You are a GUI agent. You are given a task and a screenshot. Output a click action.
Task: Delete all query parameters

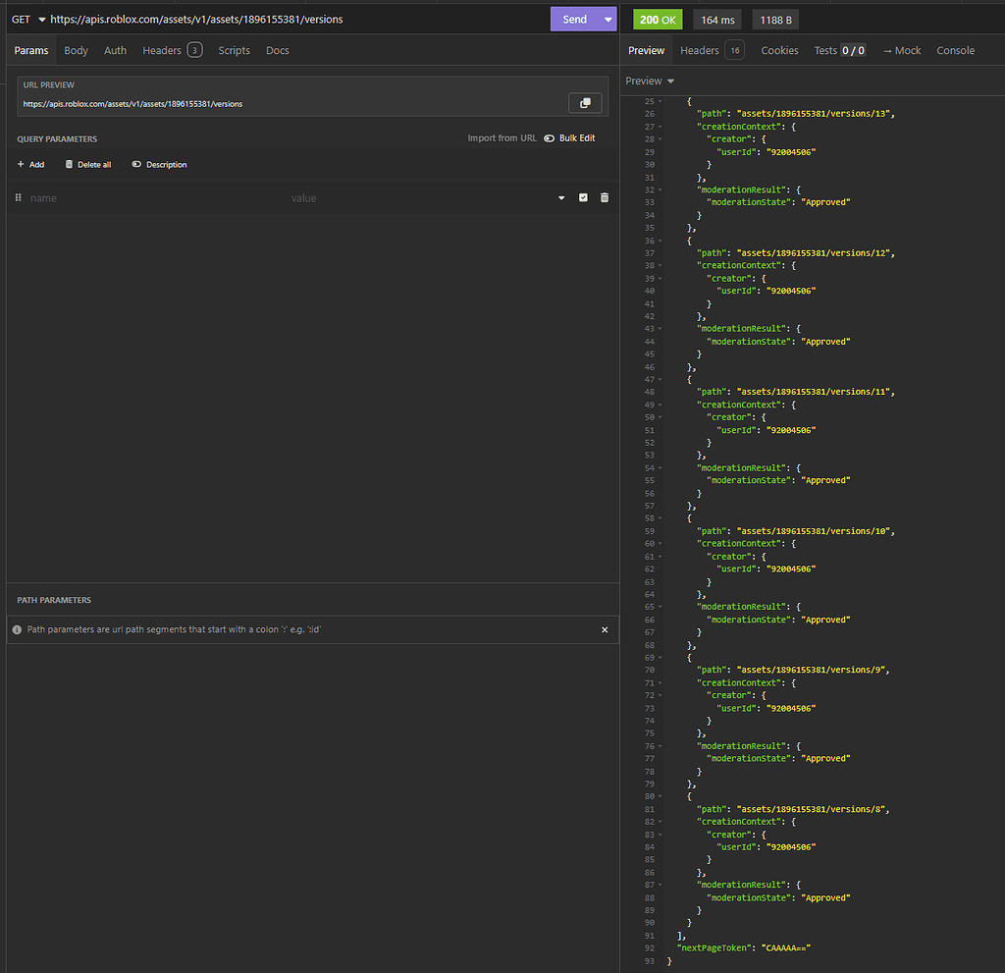click(x=87, y=165)
